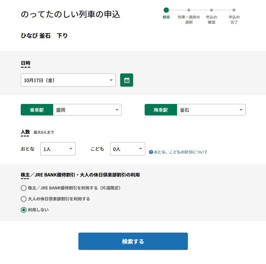
Task: Click the 申込の確認 step dot
Action: click(x=211, y=10)
